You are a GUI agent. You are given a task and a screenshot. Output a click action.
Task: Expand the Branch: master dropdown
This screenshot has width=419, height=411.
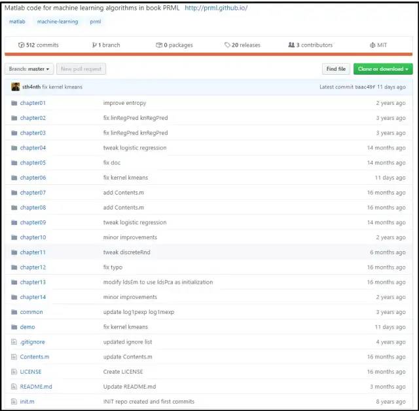pos(29,69)
